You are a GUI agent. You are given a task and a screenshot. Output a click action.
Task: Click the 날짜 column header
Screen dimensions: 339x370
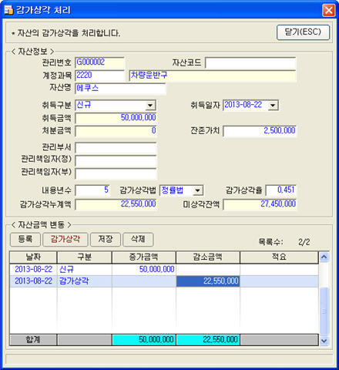pyautogui.click(x=33, y=257)
